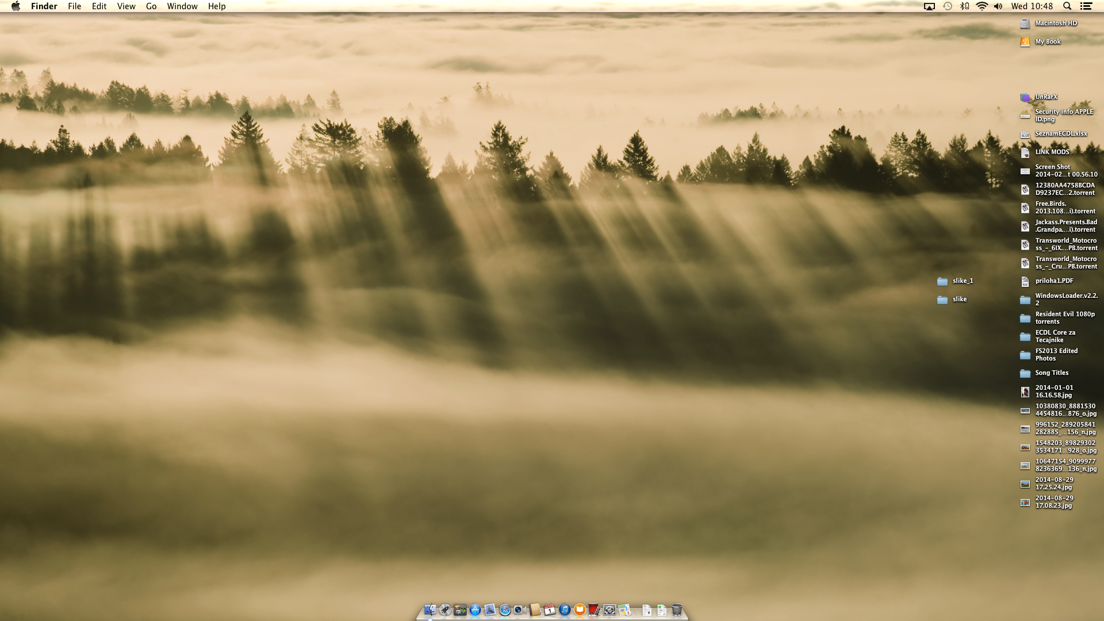Open Mail stamp icon in Dock
This screenshot has width=1104, height=621.
pos(490,610)
